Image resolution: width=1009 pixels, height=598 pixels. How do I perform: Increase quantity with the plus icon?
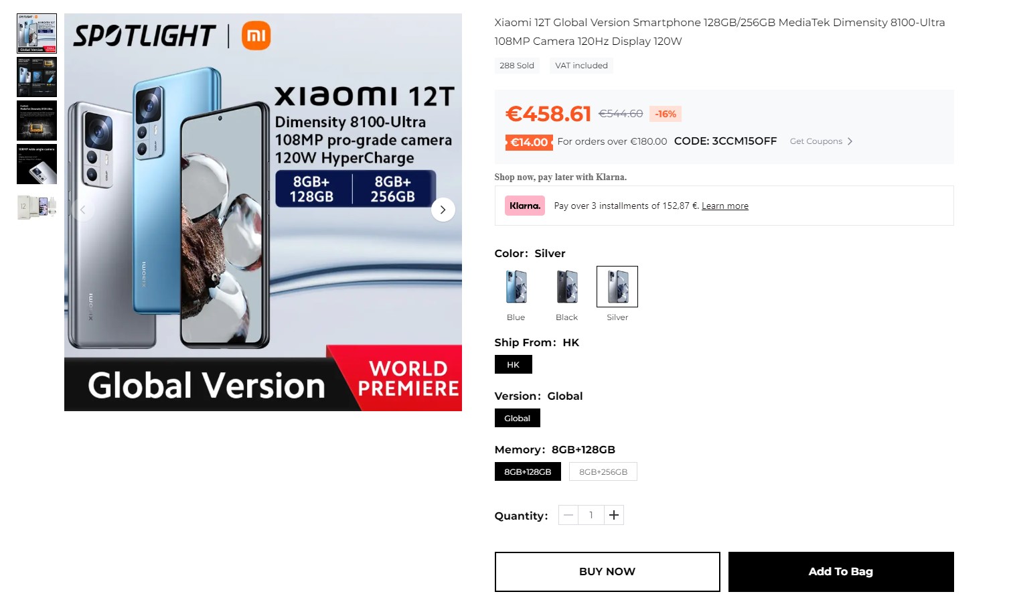click(614, 515)
